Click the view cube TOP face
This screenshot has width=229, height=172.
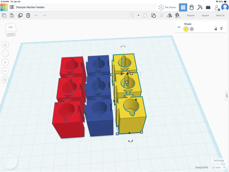tap(11, 27)
